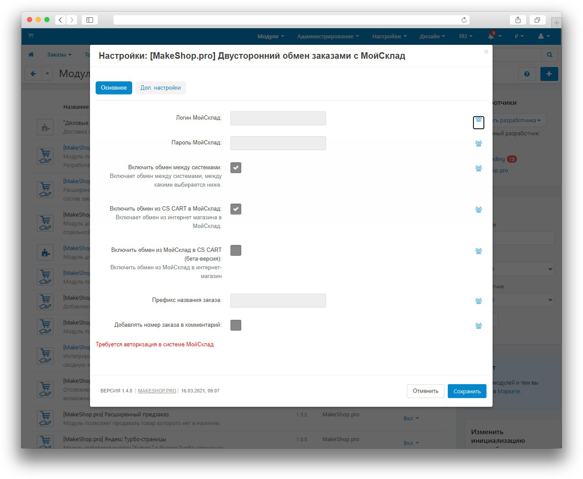Toggle the Safari sidebar icon

90,20
